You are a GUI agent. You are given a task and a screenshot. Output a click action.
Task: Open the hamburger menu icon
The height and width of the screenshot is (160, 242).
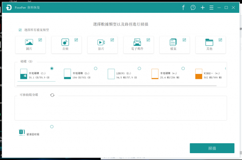[x=211, y=8]
